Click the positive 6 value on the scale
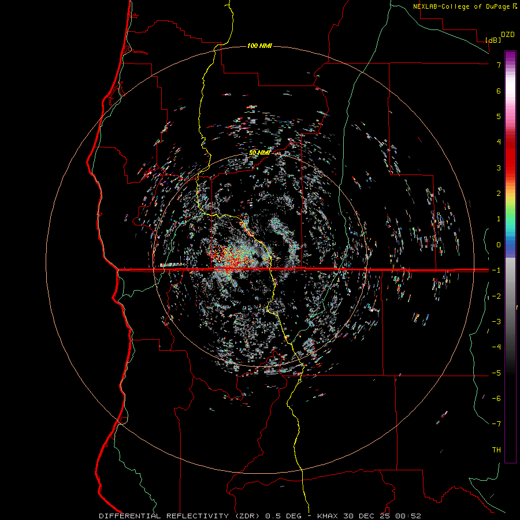 (x=499, y=91)
